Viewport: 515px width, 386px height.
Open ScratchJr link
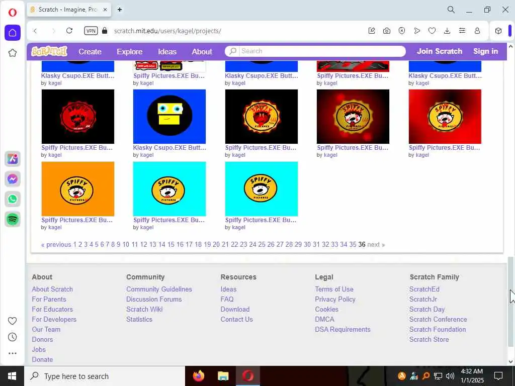423,300
